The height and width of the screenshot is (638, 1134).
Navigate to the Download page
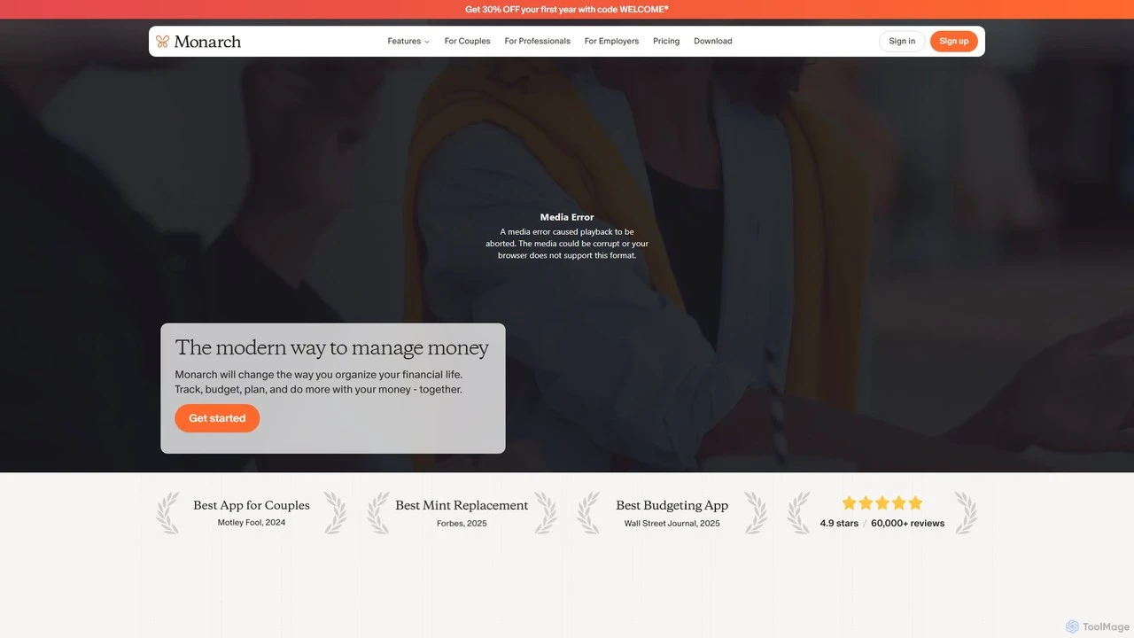pos(713,41)
